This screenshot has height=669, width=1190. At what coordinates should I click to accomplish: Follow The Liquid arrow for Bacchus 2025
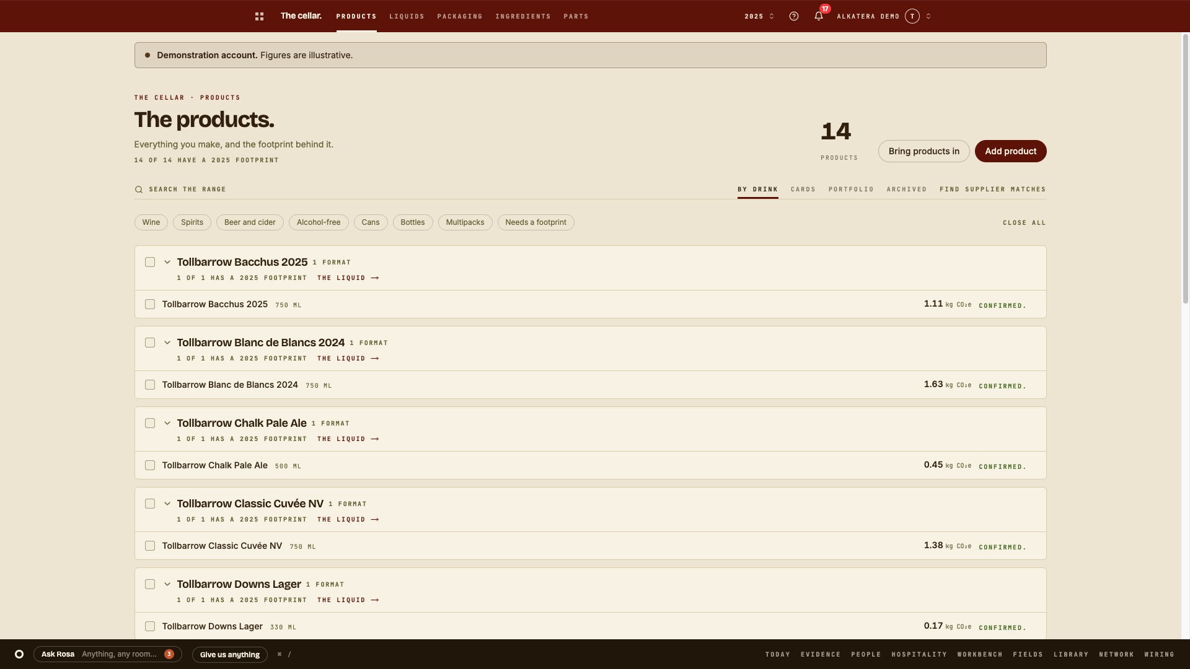348,278
